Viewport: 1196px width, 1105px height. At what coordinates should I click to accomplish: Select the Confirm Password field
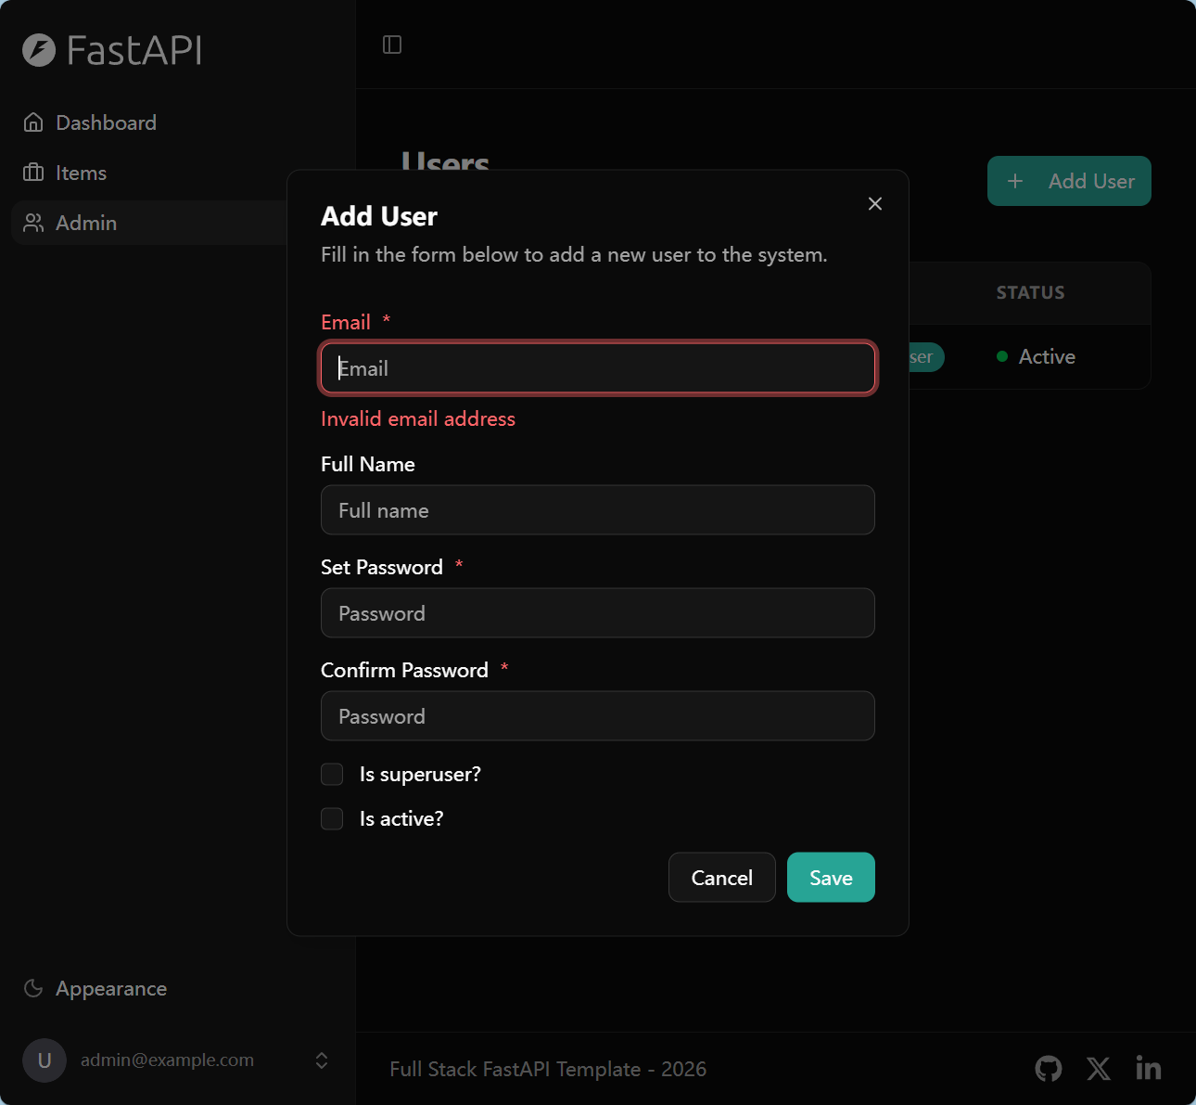tap(598, 716)
